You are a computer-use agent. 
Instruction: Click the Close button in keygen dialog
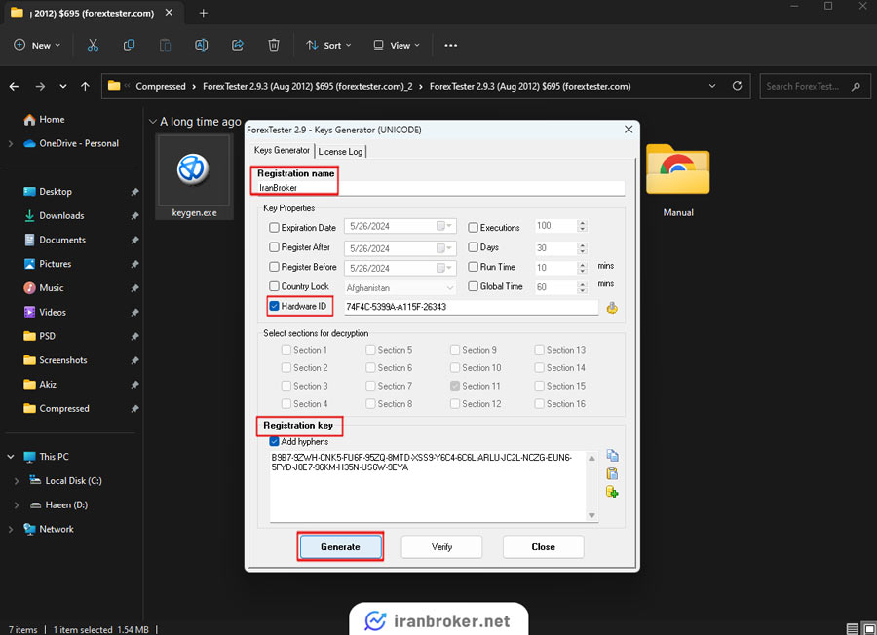543,546
